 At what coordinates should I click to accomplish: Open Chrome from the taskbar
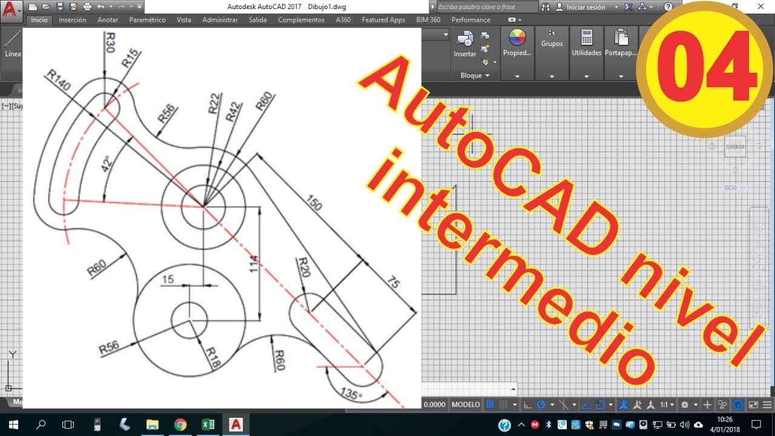(180, 424)
